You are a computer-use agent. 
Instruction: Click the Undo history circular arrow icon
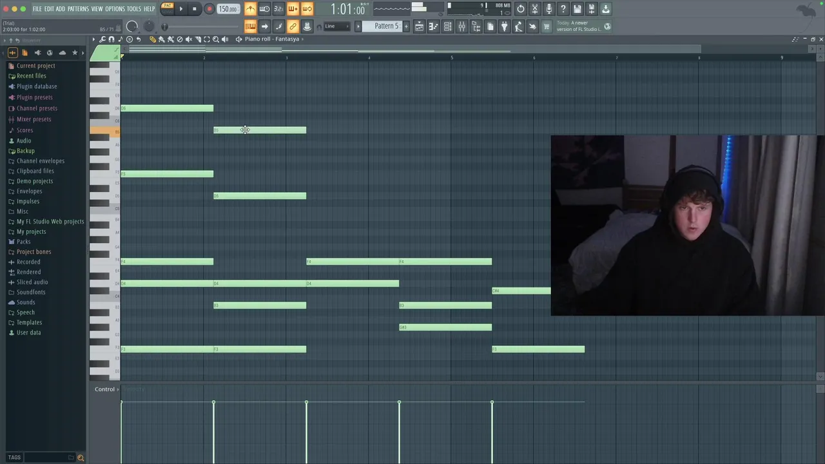520,9
